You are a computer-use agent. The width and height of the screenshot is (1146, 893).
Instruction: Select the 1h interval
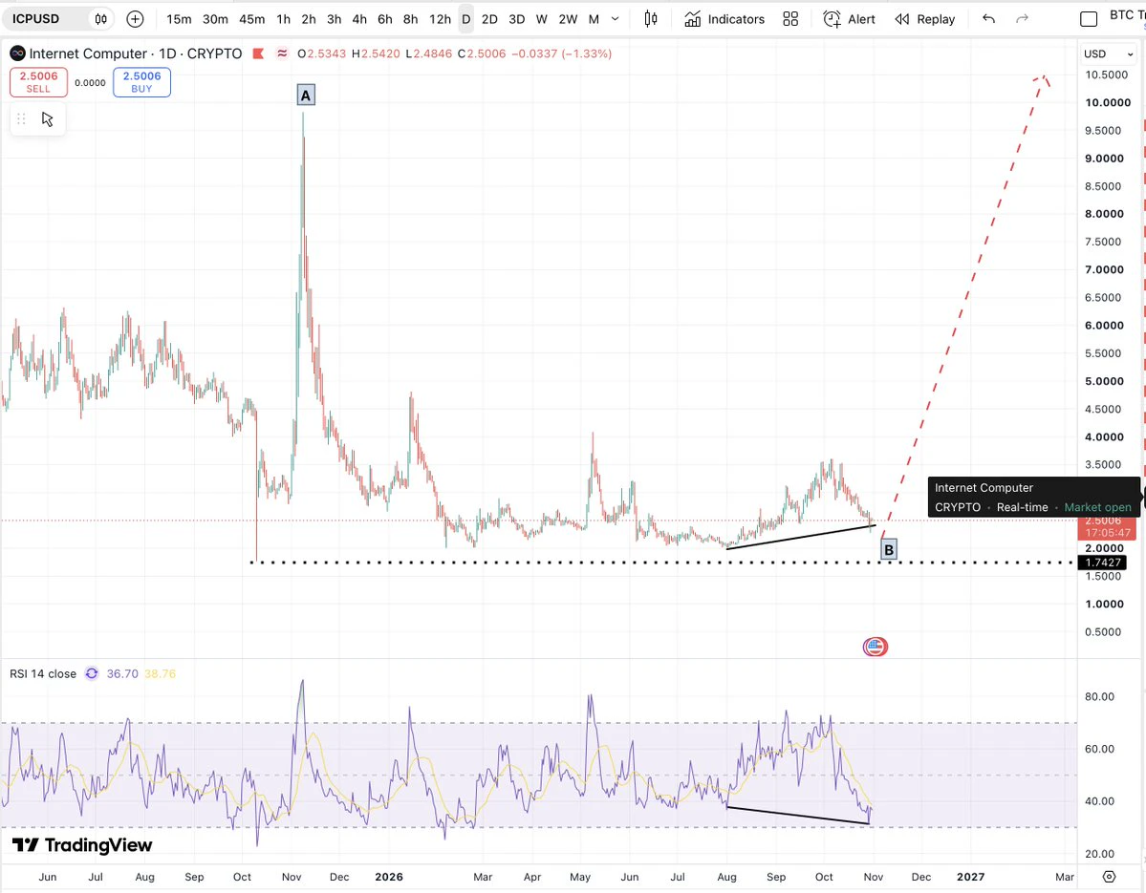284,19
